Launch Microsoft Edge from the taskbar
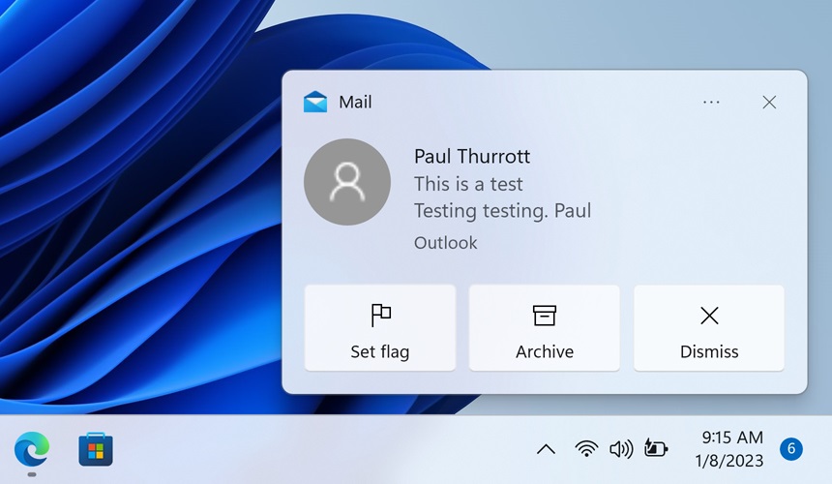Image resolution: width=832 pixels, height=484 pixels. pyautogui.click(x=32, y=449)
